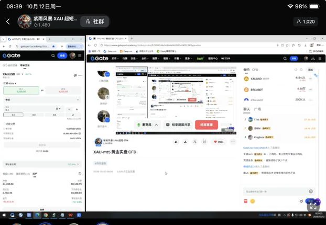Switch to the 广场 tab in chat panel

257,109
